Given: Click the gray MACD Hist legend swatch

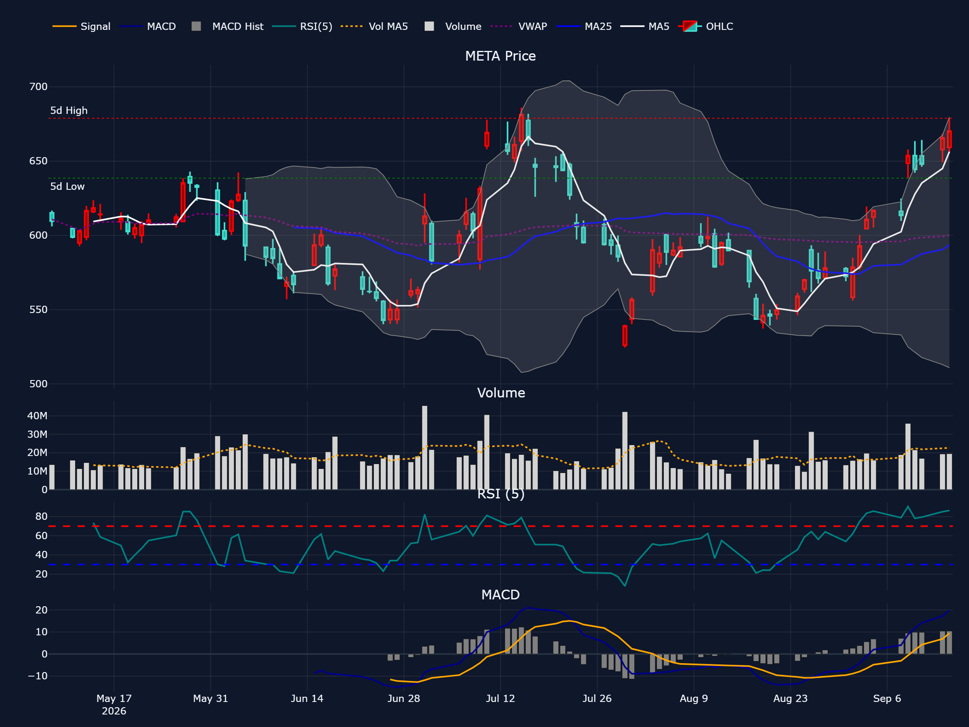Looking at the screenshot, I should click(196, 26).
